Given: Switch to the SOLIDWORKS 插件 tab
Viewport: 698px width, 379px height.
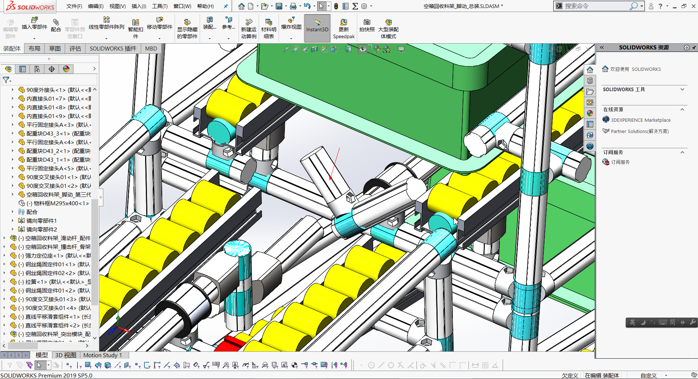Looking at the screenshot, I should coord(113,49).
